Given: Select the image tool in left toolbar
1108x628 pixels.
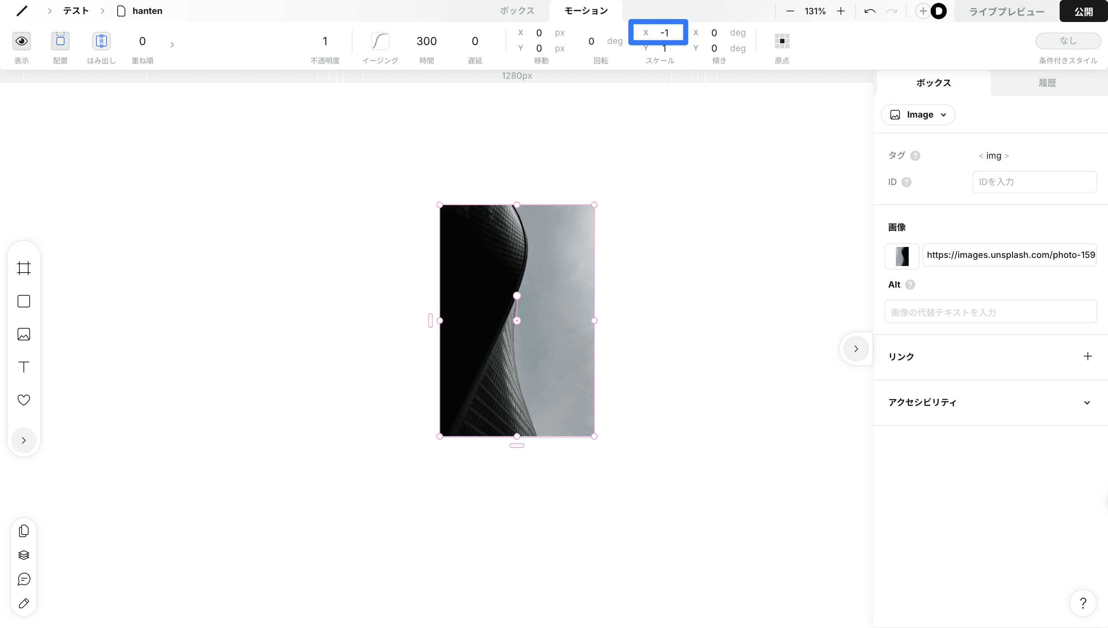Looking at the screenshot, I should pyautogui.click(x=24, y=334).
